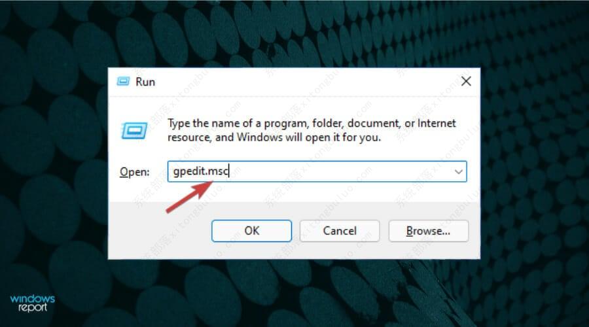Click the gpedit.msc text in Open field
This screenshot has width=589, height=327.
point(201,171)
